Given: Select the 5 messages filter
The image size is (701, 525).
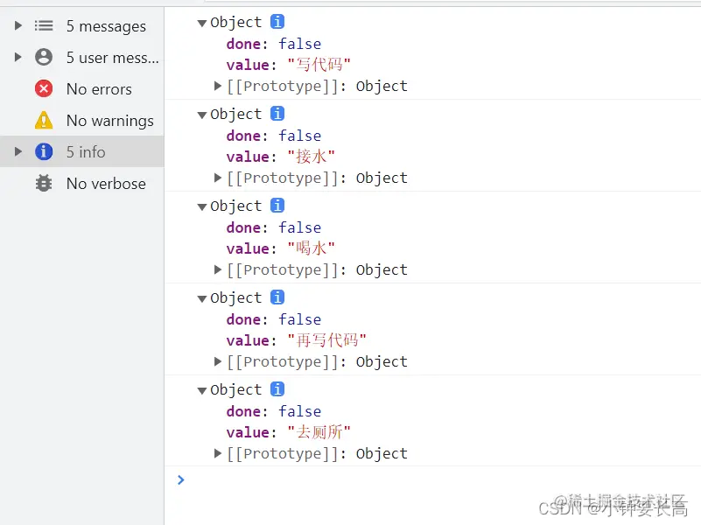Looking at the screenshot, I should pos(82,25).
